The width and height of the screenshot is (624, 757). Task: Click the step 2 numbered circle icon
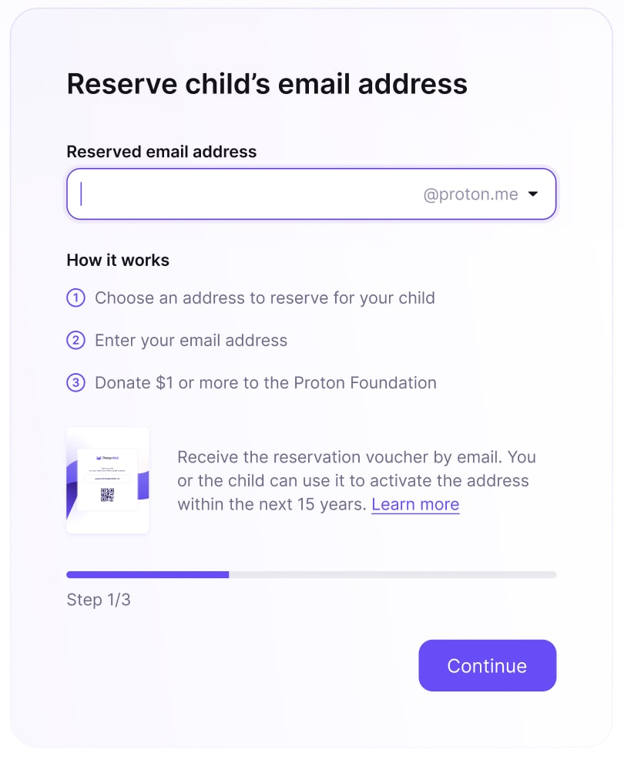click(75, 340)
